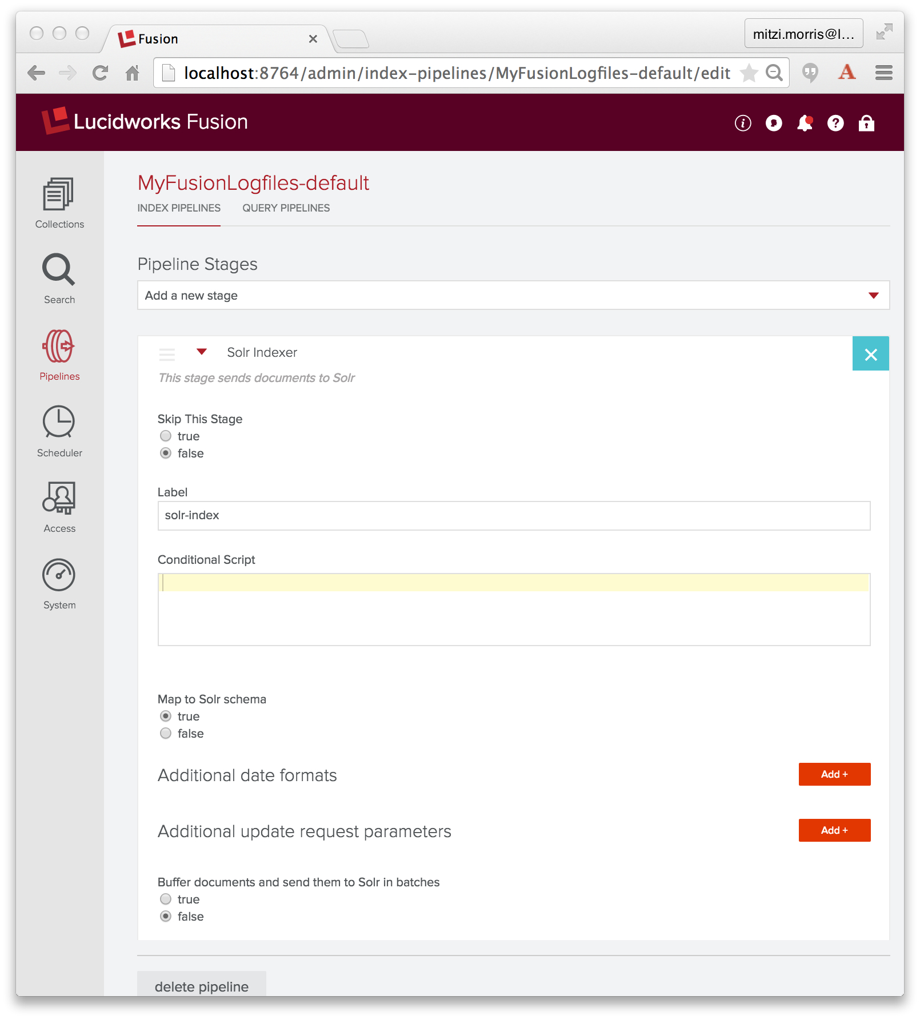Open the Add a new stage dropdown
The width and height of the screenshot is (920, 1019).
(513, 296)
